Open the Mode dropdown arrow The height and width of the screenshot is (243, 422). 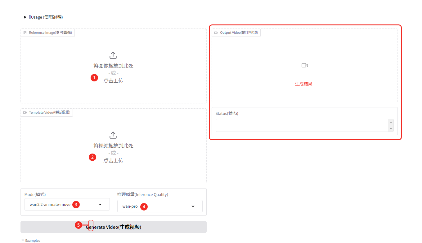click(x=100, y=205)
